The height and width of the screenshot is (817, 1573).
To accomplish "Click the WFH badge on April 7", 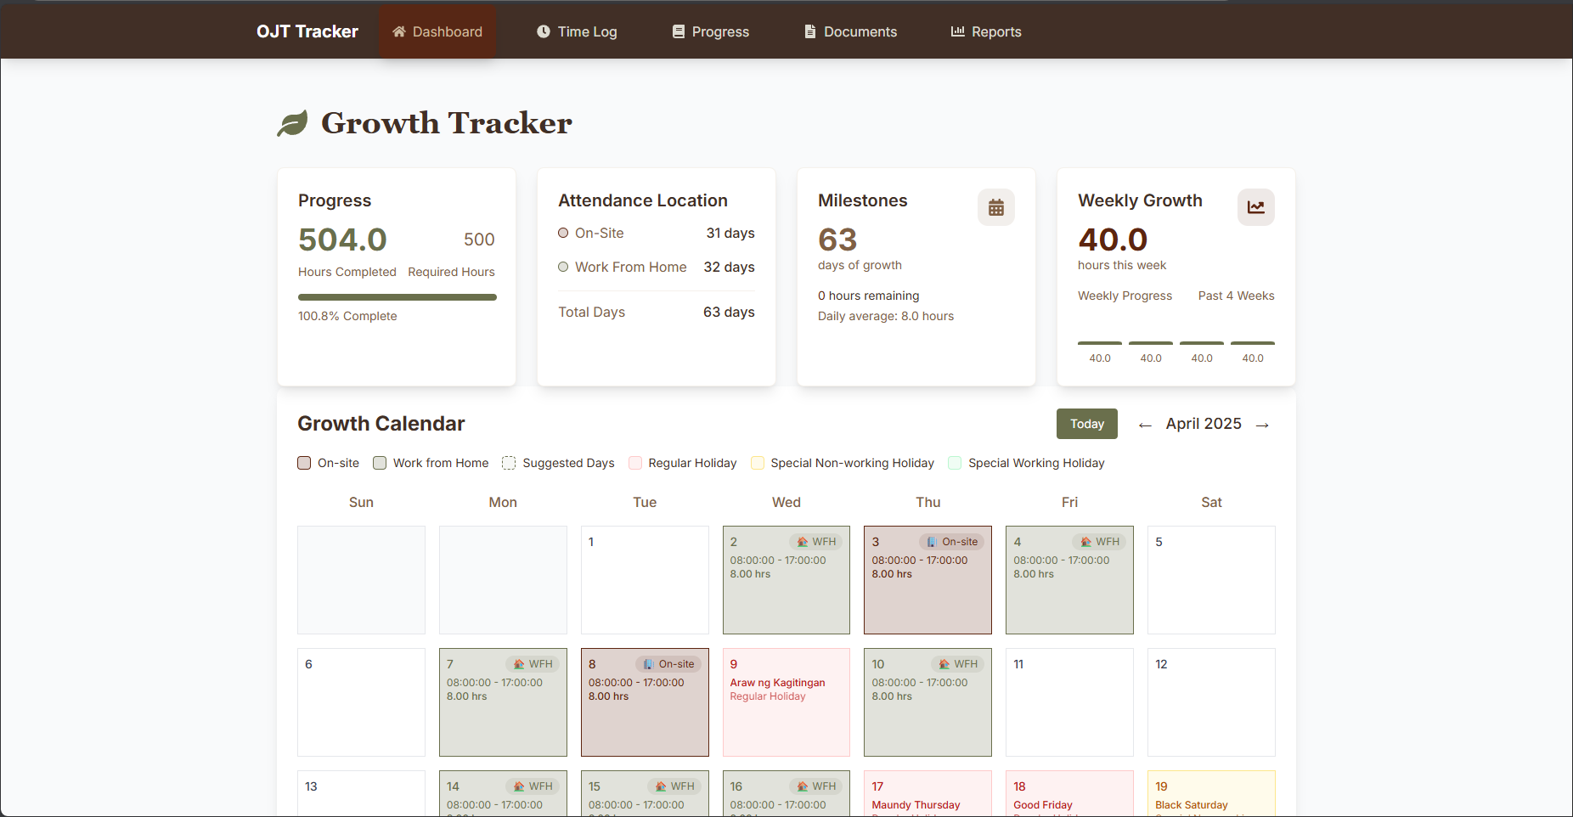I will pos(533,664).
